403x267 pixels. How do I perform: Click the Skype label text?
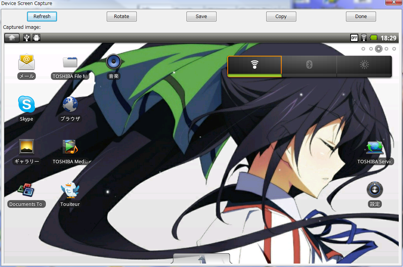[27, 119]
